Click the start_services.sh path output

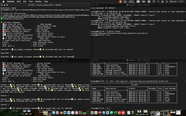[119, 33]
